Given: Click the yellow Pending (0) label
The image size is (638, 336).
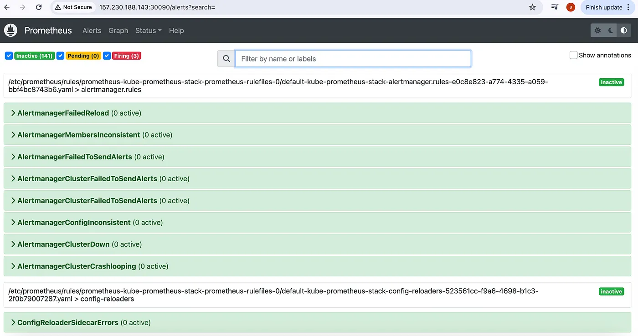Looking at the screenshot, I should [x=83, y=56].
